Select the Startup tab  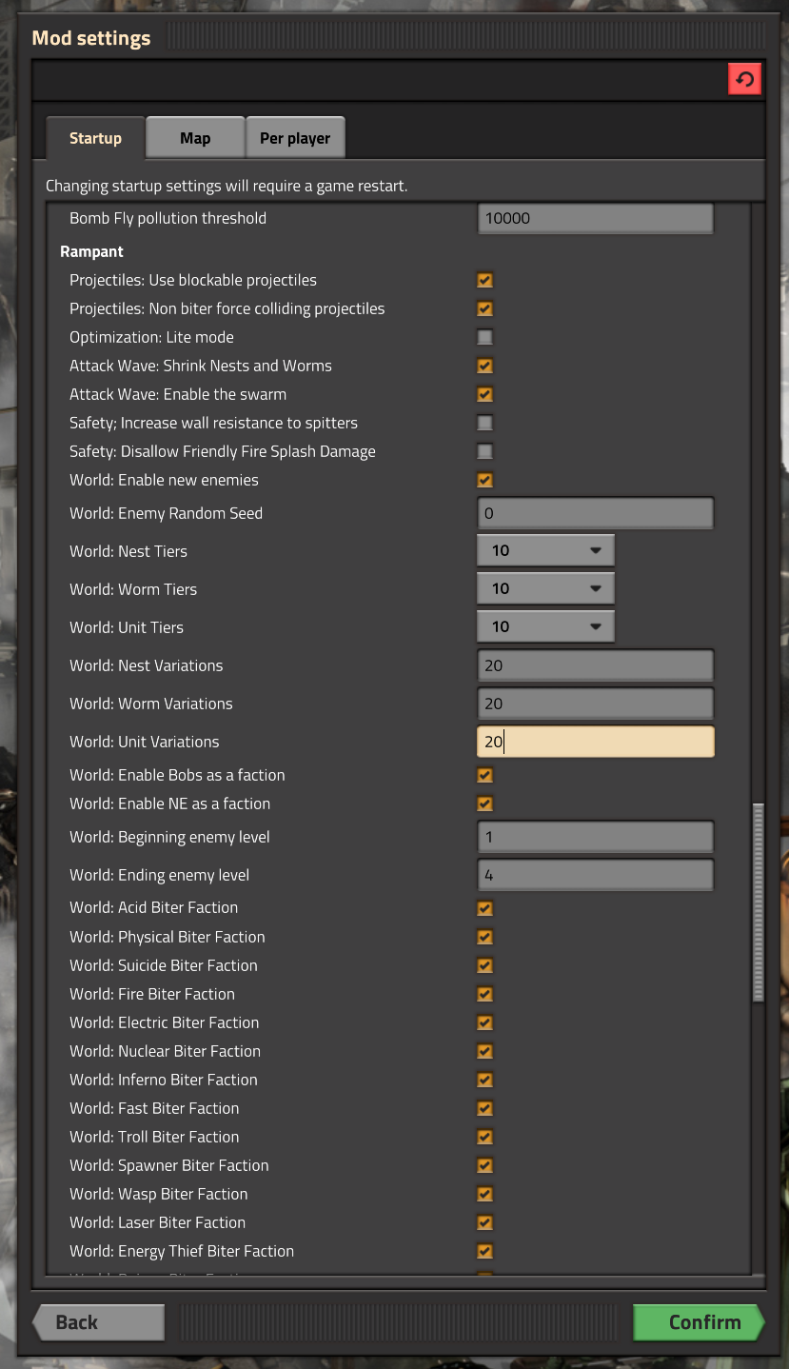(95, 138)
